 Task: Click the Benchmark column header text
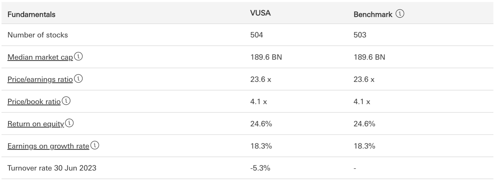(x=373, y=15)
